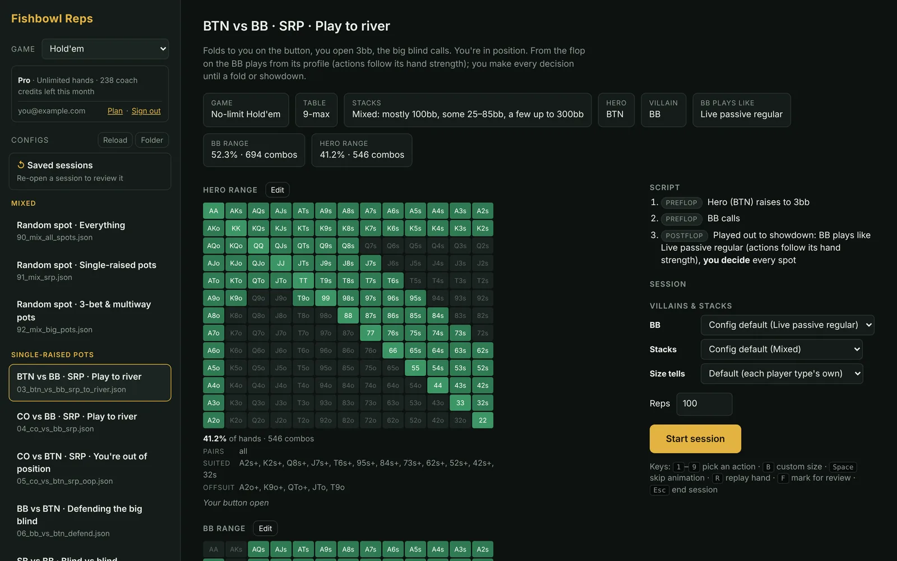This screenshot has height=561, width=897.
Task: Select Random spot · 3-bet & multiway pots
Action: click(90, 316)
